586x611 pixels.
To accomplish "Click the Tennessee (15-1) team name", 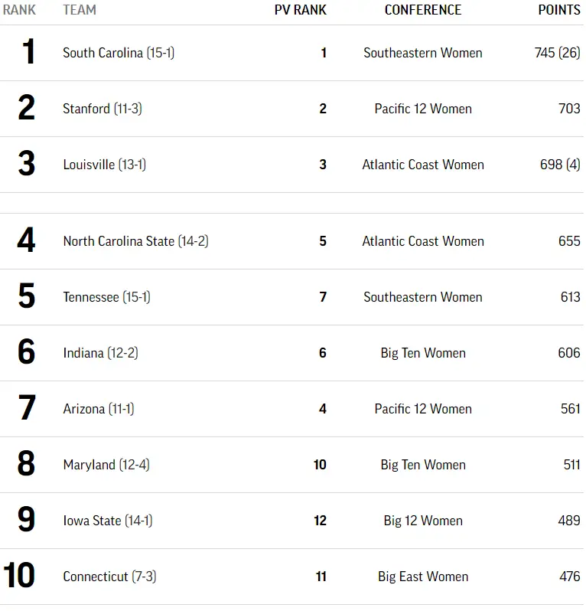I will click(x=106, y=297).
